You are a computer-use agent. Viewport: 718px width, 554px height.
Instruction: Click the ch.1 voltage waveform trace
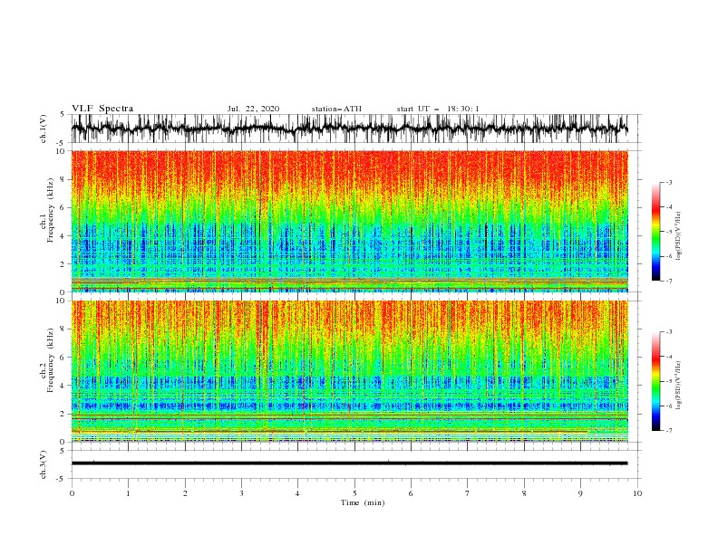pos(349,128)
